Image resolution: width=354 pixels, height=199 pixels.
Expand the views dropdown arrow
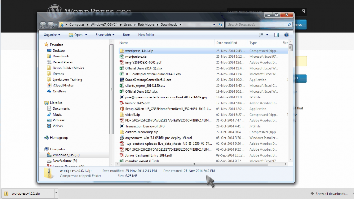click(267, 34)
